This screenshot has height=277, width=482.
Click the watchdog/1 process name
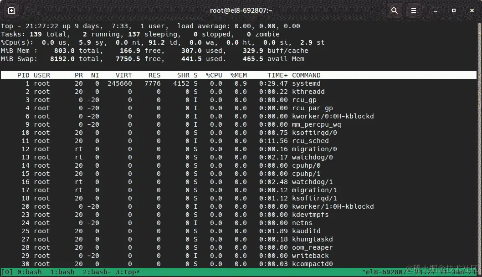(x=313, y=182)
